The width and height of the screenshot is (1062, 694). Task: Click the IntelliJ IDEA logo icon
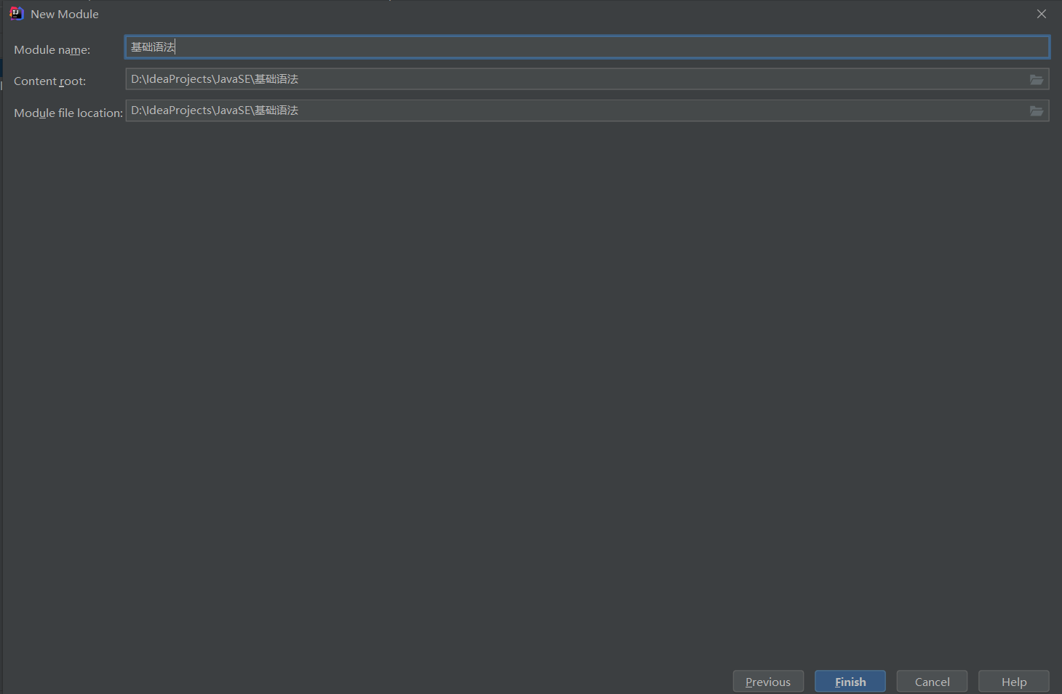pyautogui.click(x=16, y=14)
